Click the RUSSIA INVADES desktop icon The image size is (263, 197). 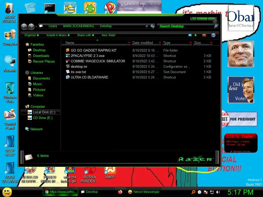[90, 175]
